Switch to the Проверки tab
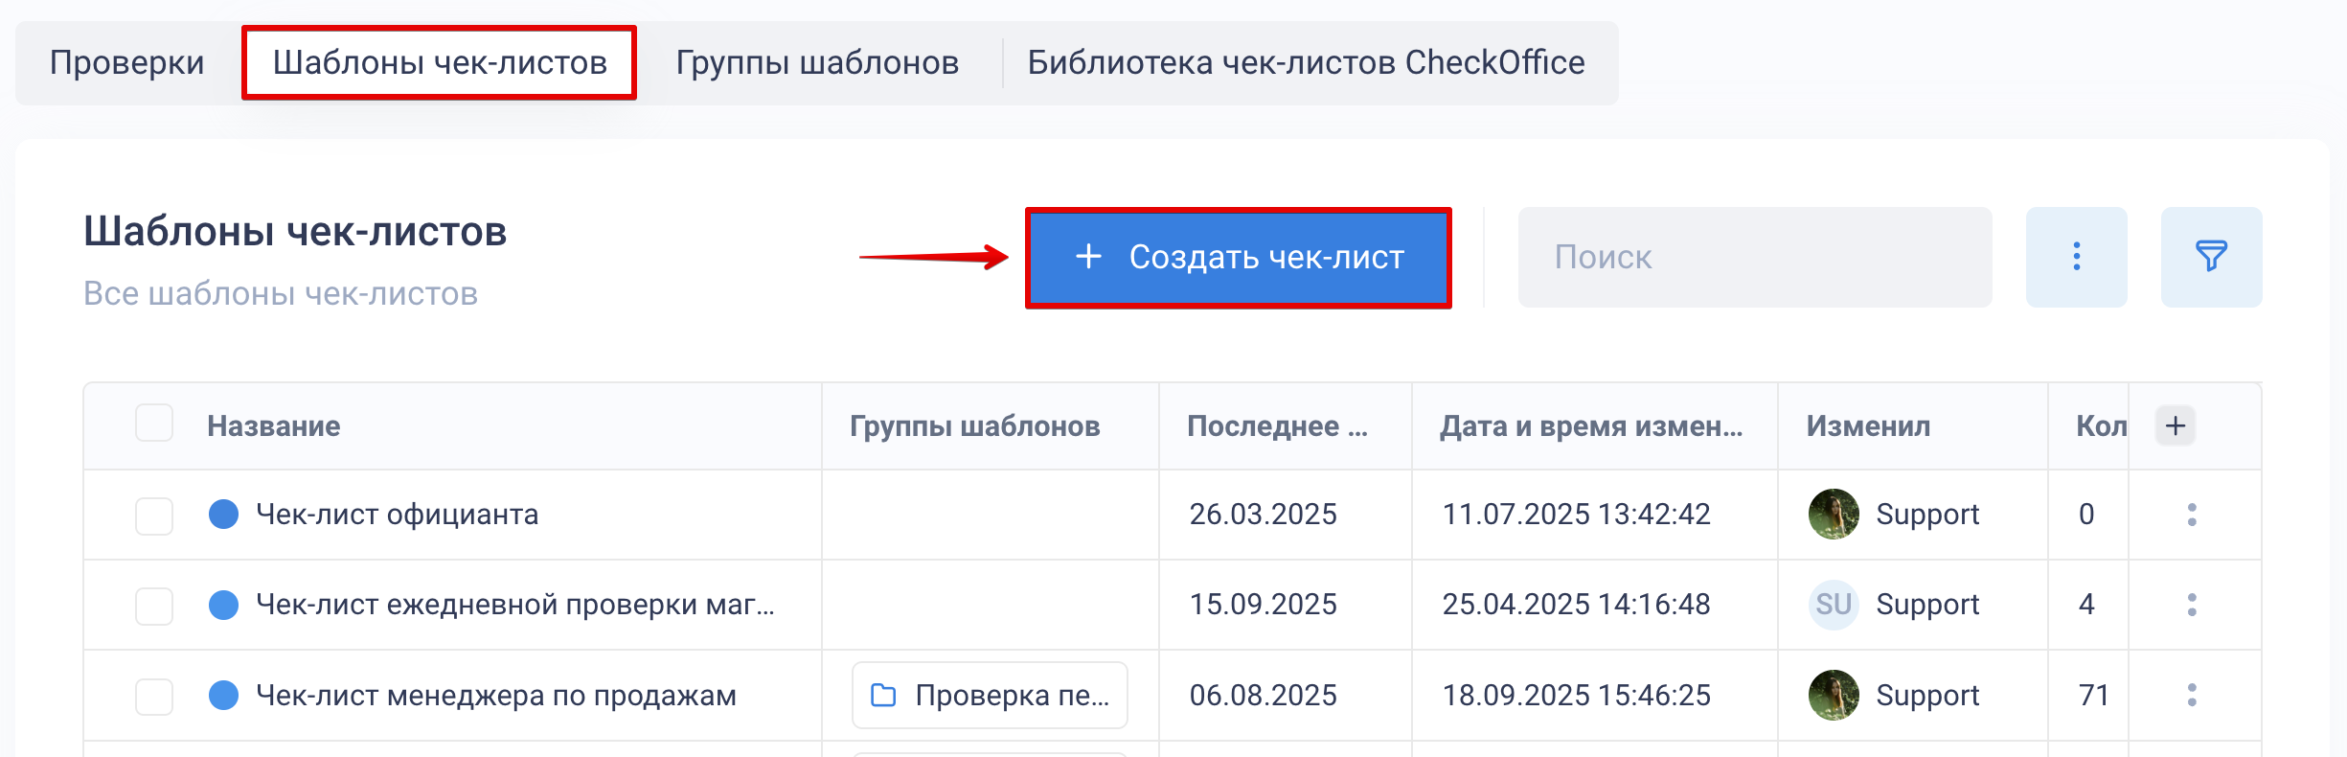The height and width of the screenshot is (757, 2347). pos(127,63)
